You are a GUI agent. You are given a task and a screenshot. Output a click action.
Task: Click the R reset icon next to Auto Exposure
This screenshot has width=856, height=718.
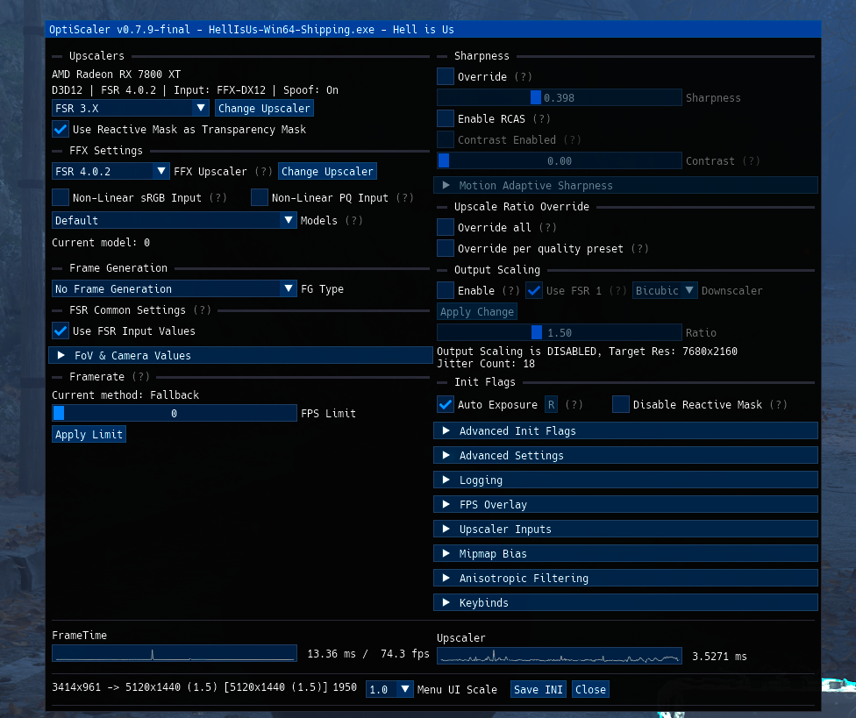click(x=552, y=404)
